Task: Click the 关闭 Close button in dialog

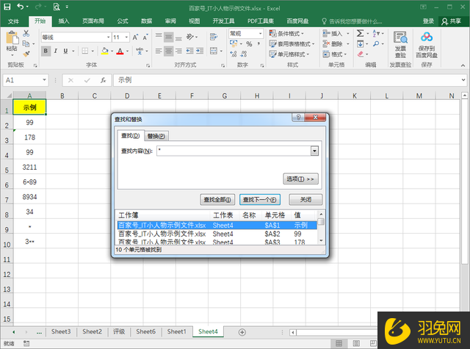Action: 305,200
